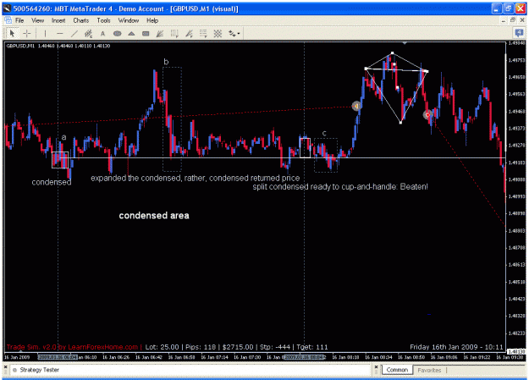Switch to the Favorites tab
This screenshot has width=529, height=380.
tap(429, 370)
